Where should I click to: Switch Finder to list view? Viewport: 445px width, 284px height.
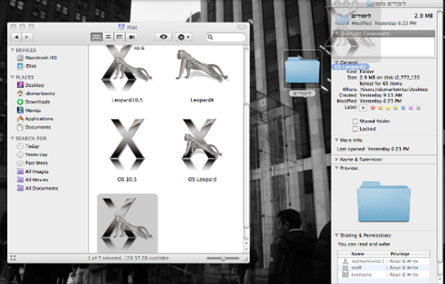click(x=108, y=37)
